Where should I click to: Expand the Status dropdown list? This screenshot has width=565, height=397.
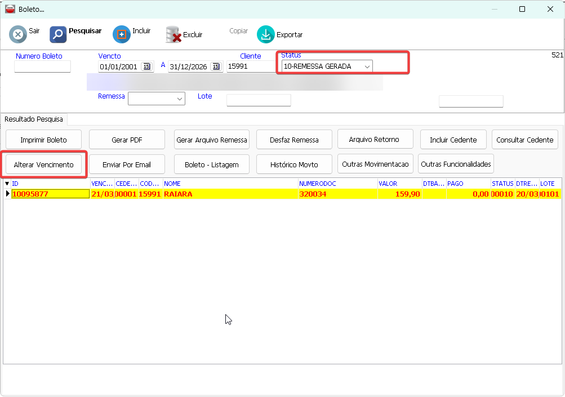pyautogui.click(x=367, y=66)
